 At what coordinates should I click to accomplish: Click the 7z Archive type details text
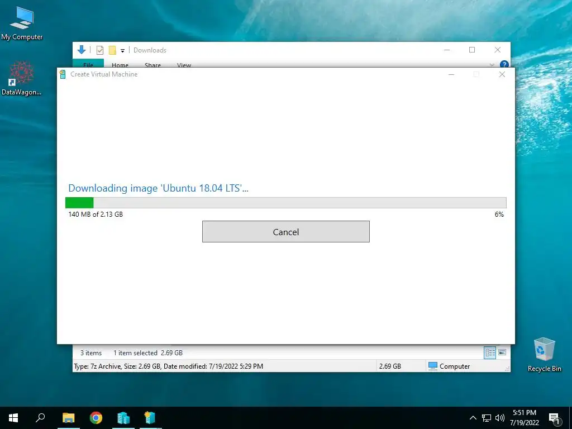(x=168, y=366)
